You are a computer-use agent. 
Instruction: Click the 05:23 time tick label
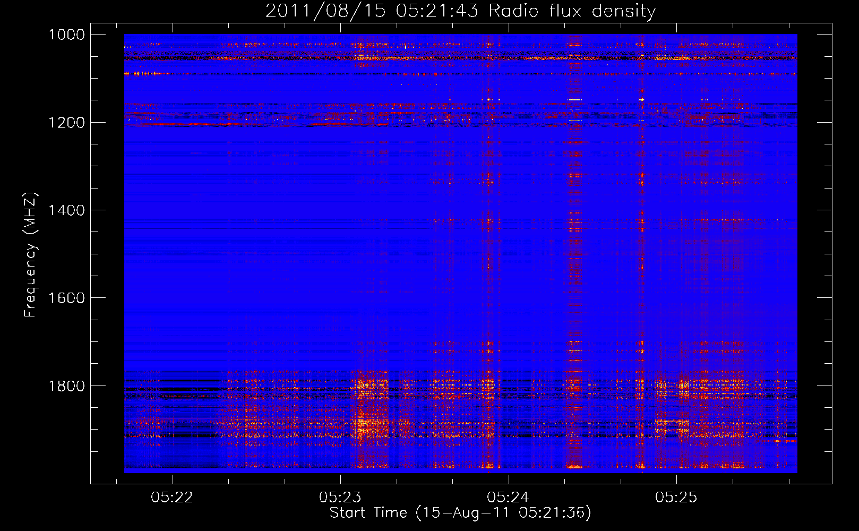340,498
